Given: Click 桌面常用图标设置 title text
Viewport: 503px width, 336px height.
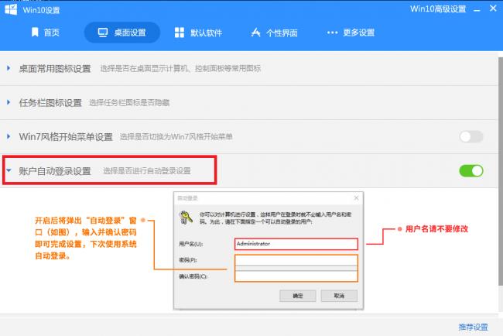Looking at the screenshot, I should click(x=55, y=69).
